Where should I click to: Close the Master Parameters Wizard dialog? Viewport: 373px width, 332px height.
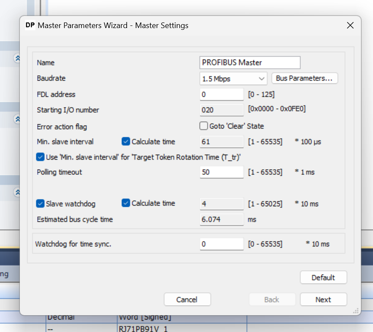pyautogui.click(x=350, y=25)
